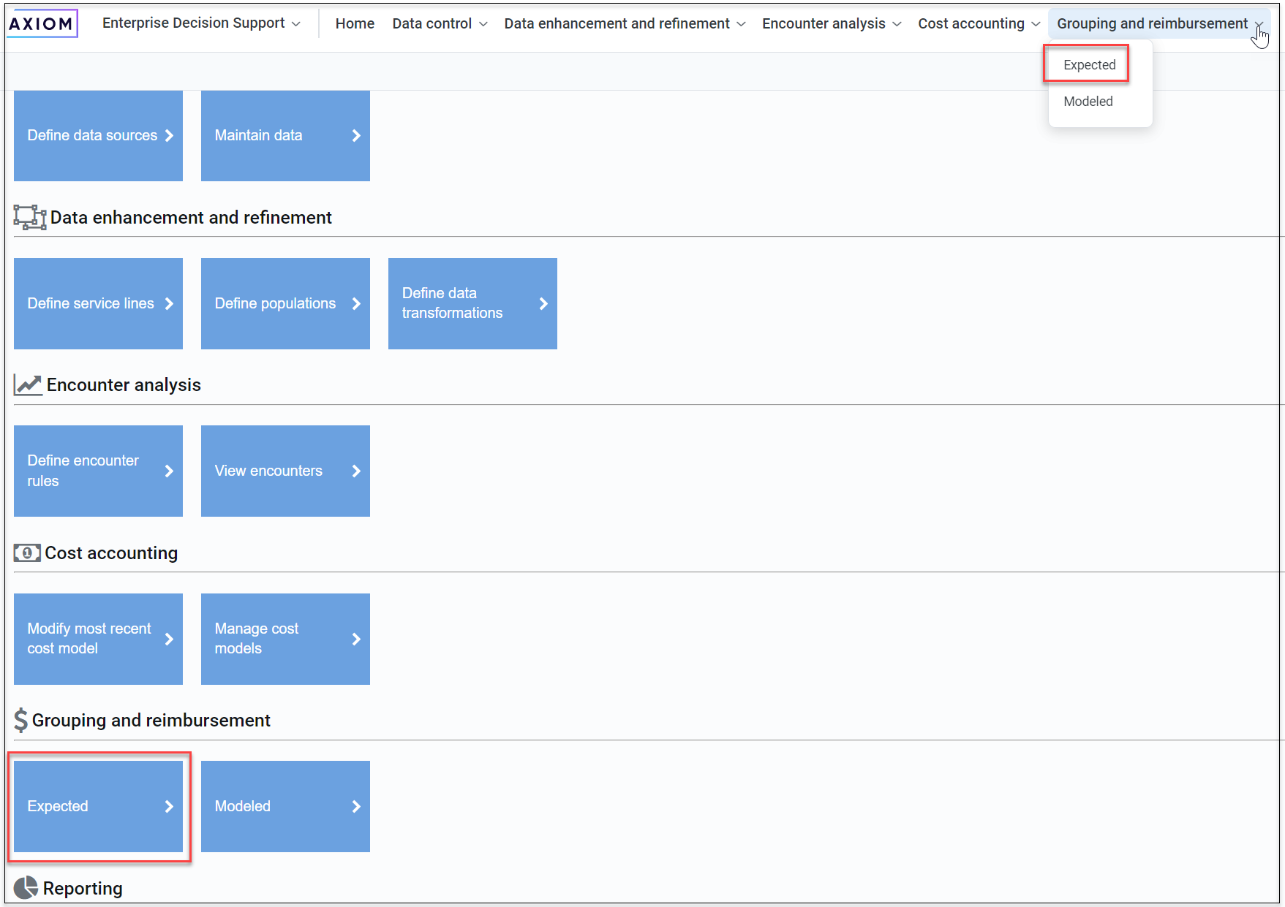Go to the Home menu item
Image resolution: width=1285 pixels, height=907 pixels.
355,23
